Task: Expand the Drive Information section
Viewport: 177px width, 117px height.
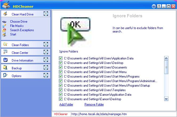Action: [x=46, y=60]
